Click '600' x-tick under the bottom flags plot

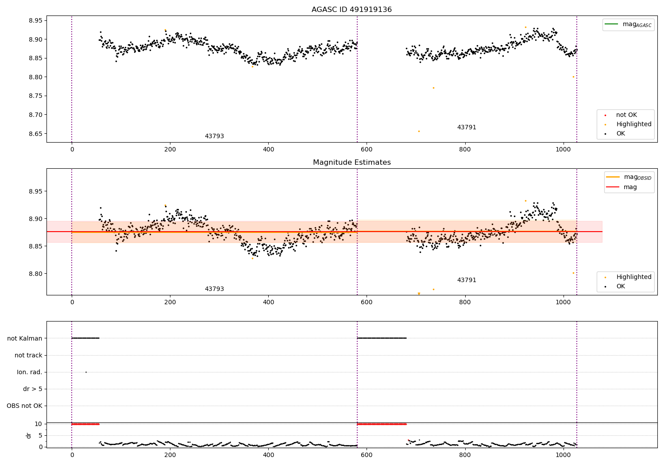(x=367, y=454)
